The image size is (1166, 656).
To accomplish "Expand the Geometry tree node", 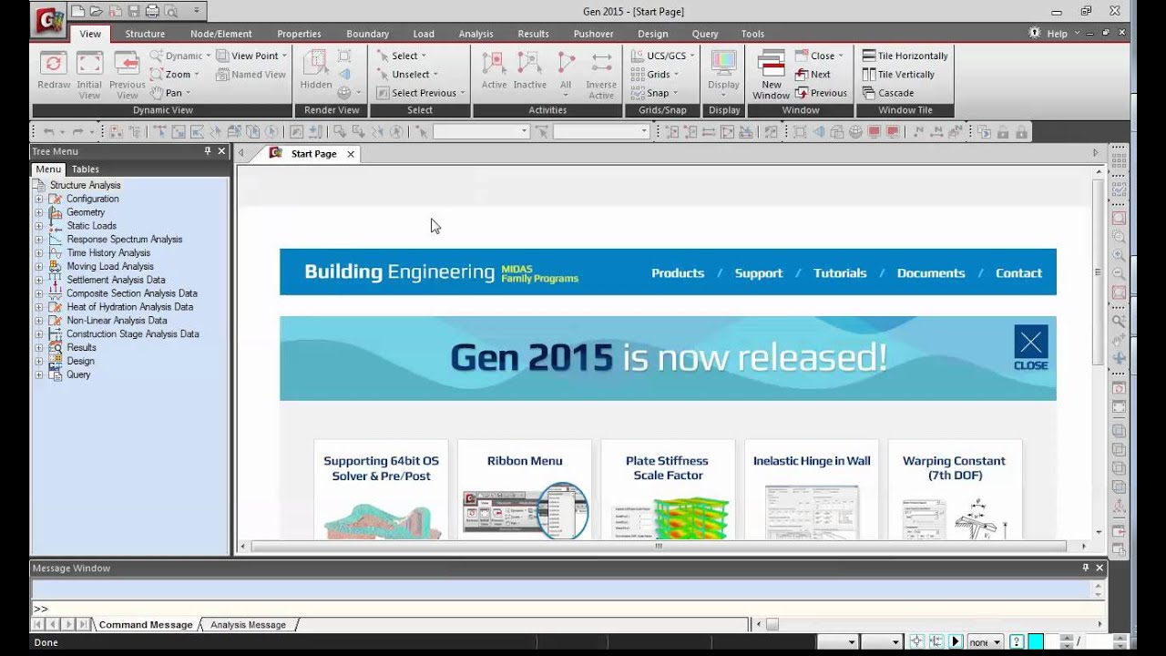I will [x=38, y=212].
